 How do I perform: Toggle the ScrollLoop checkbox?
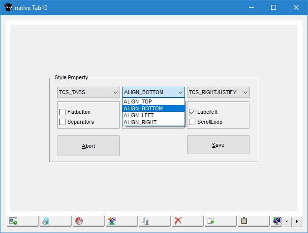(192, 122)
